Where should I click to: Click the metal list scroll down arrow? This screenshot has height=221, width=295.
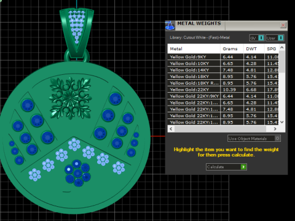pos(282,122)
